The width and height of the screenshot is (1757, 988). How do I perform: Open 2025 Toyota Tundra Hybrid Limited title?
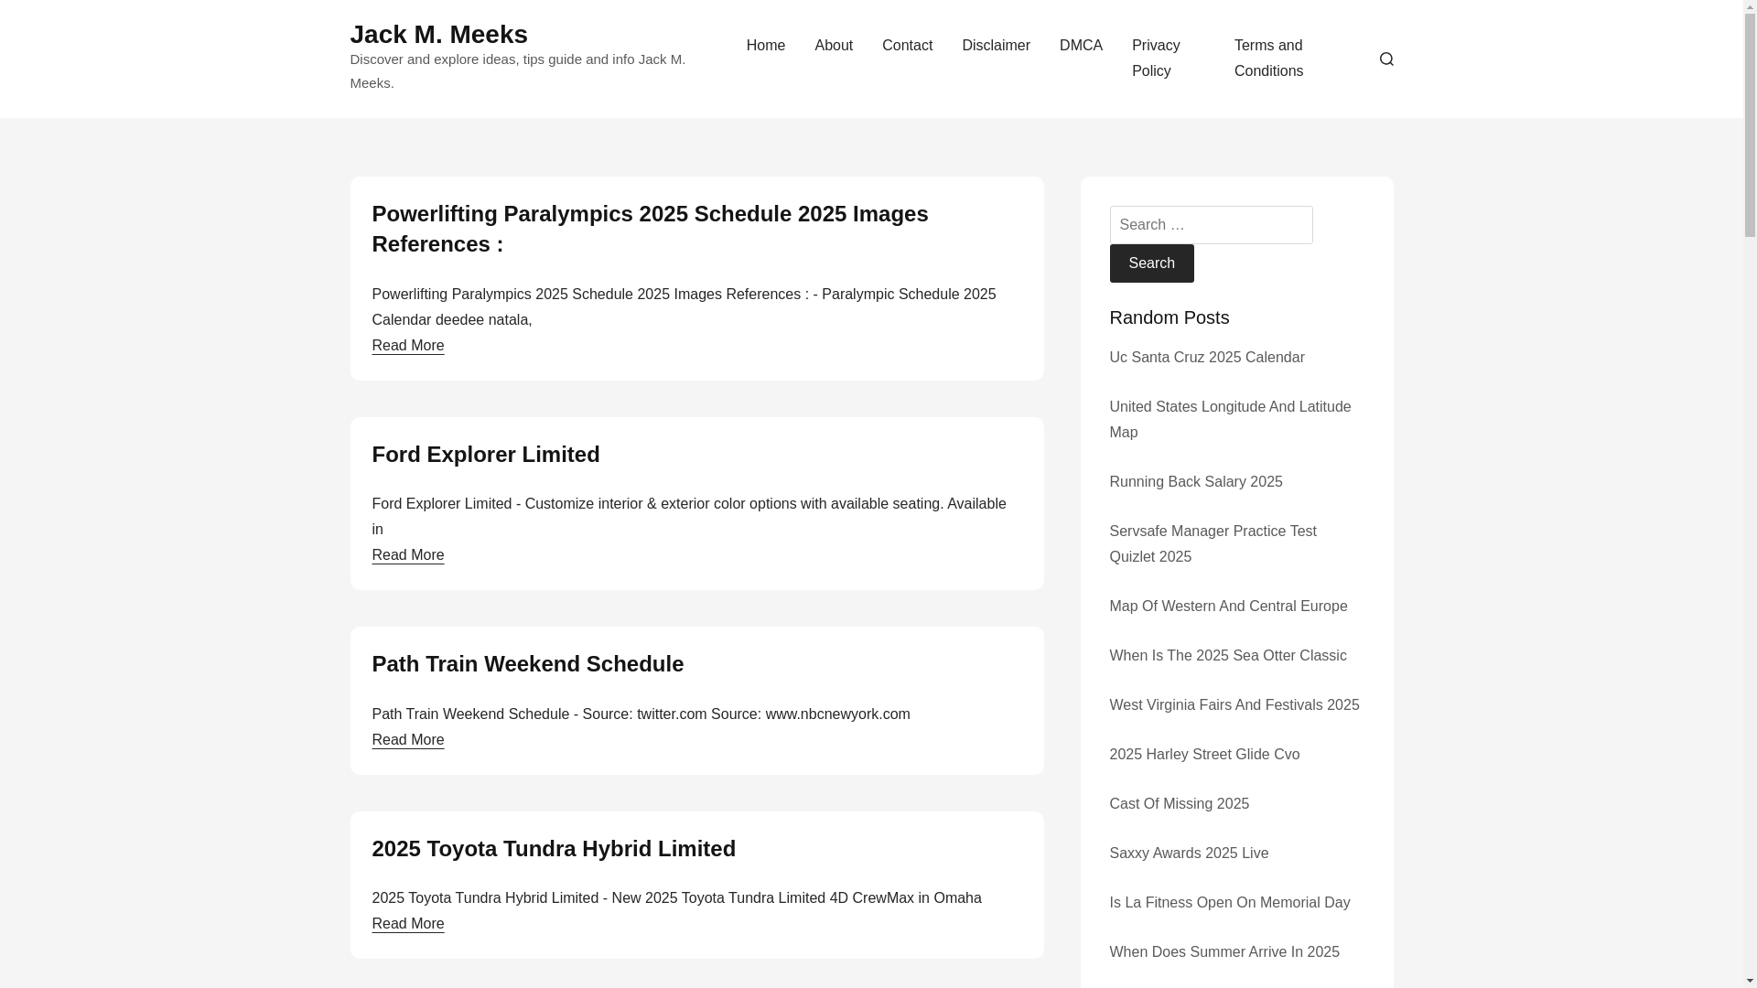click(553, 849)
